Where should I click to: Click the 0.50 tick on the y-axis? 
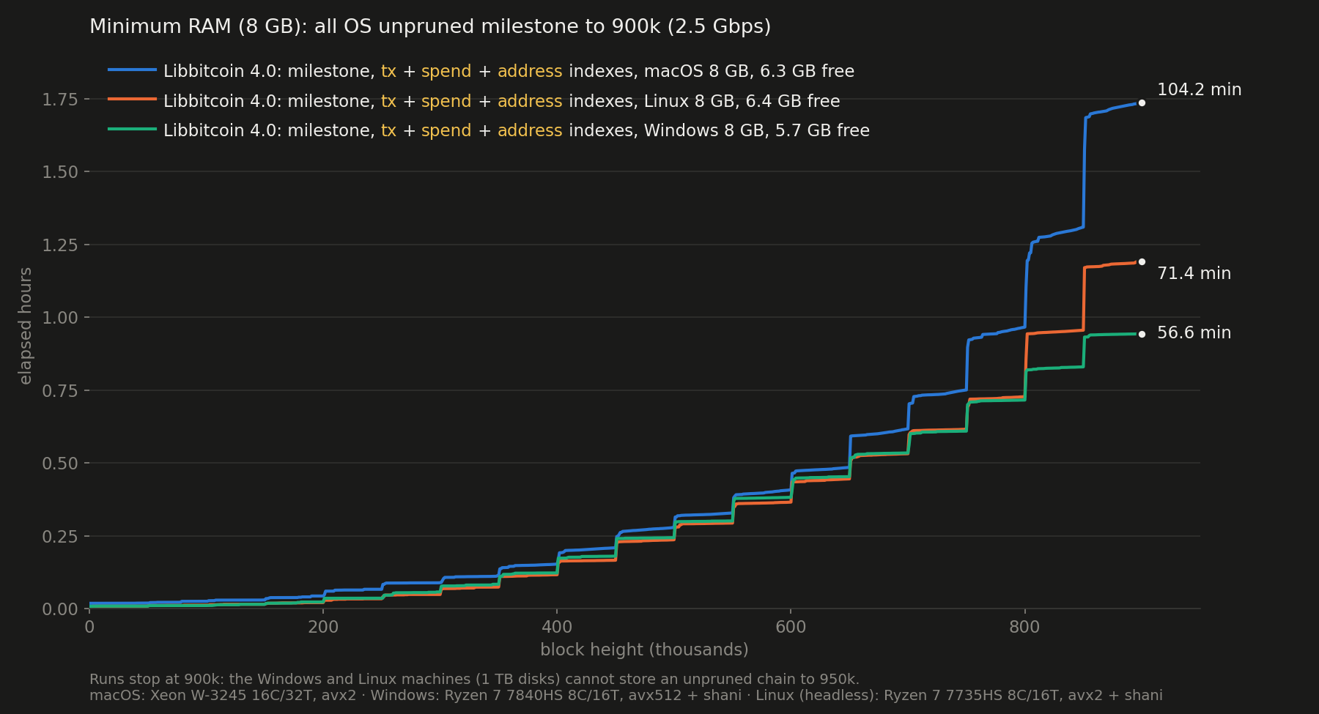tap(60, 464)
